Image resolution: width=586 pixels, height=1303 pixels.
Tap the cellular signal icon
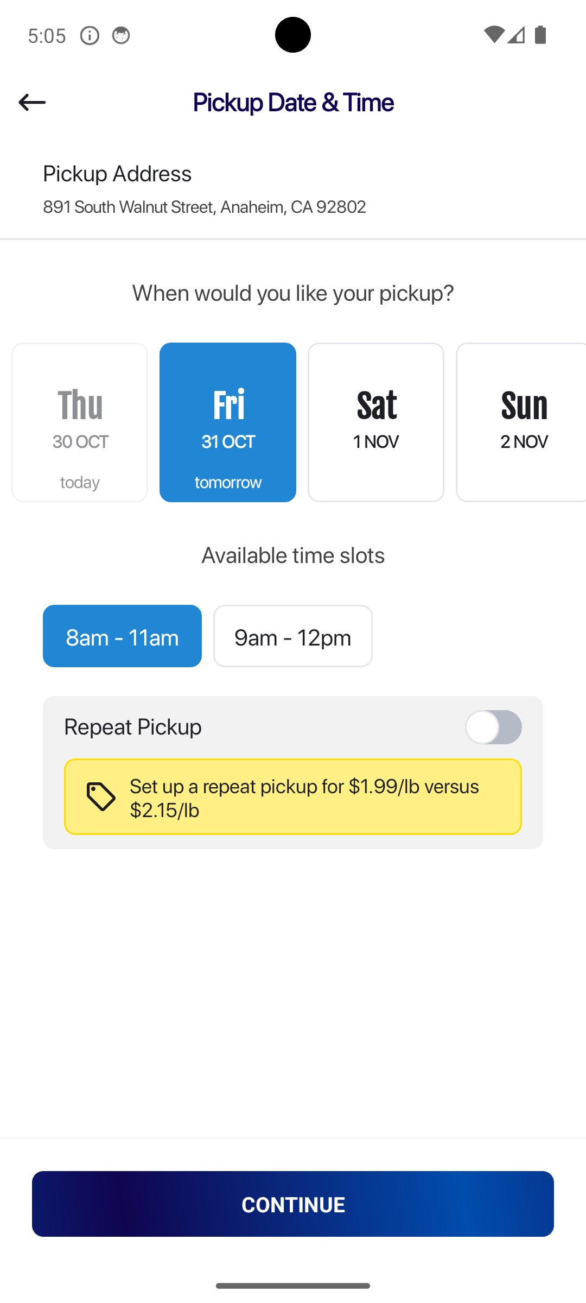tap(517, 35)
